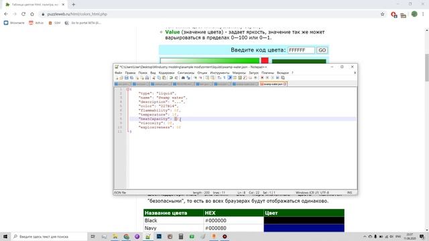Click the Save All toolbar icon in Notepad++

pos(131,78)
